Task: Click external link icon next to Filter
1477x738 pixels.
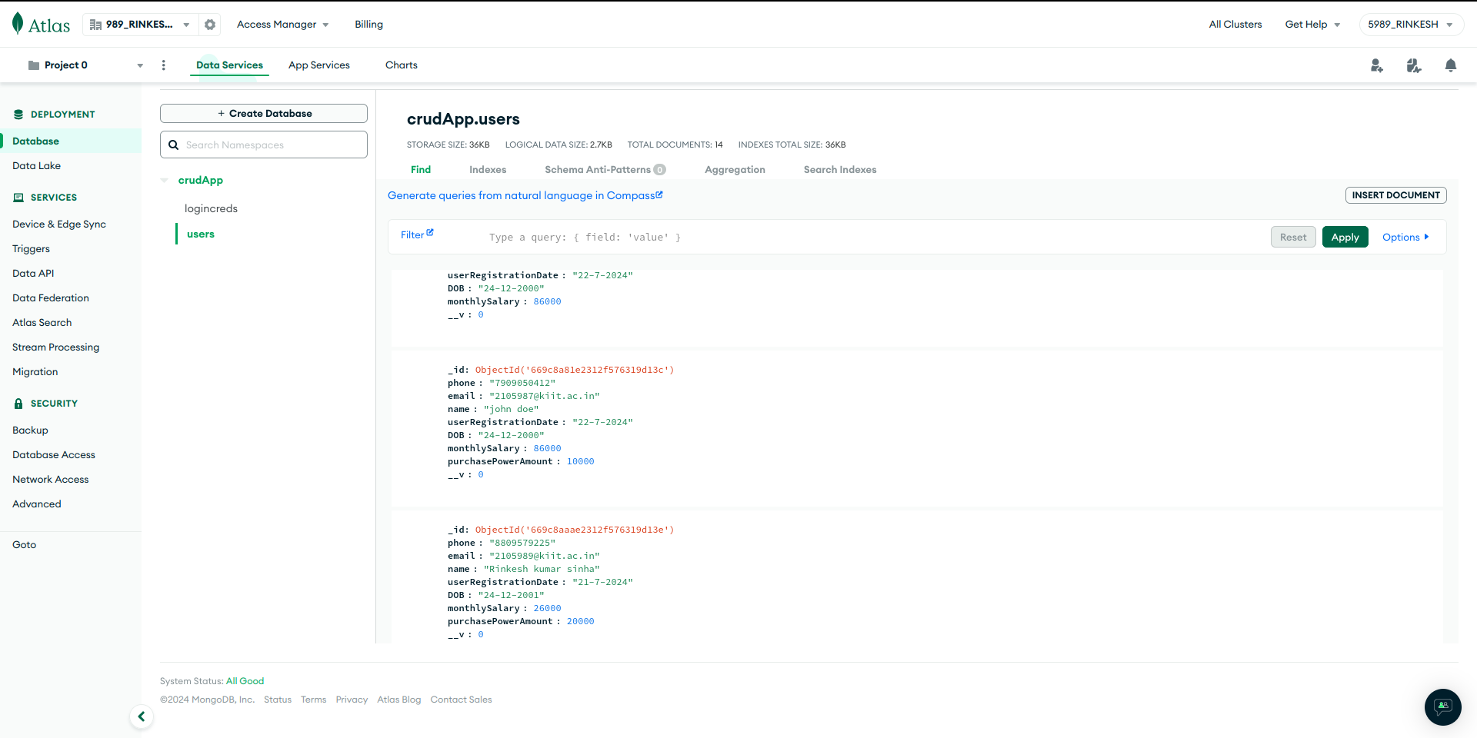Action: [430, 232]
